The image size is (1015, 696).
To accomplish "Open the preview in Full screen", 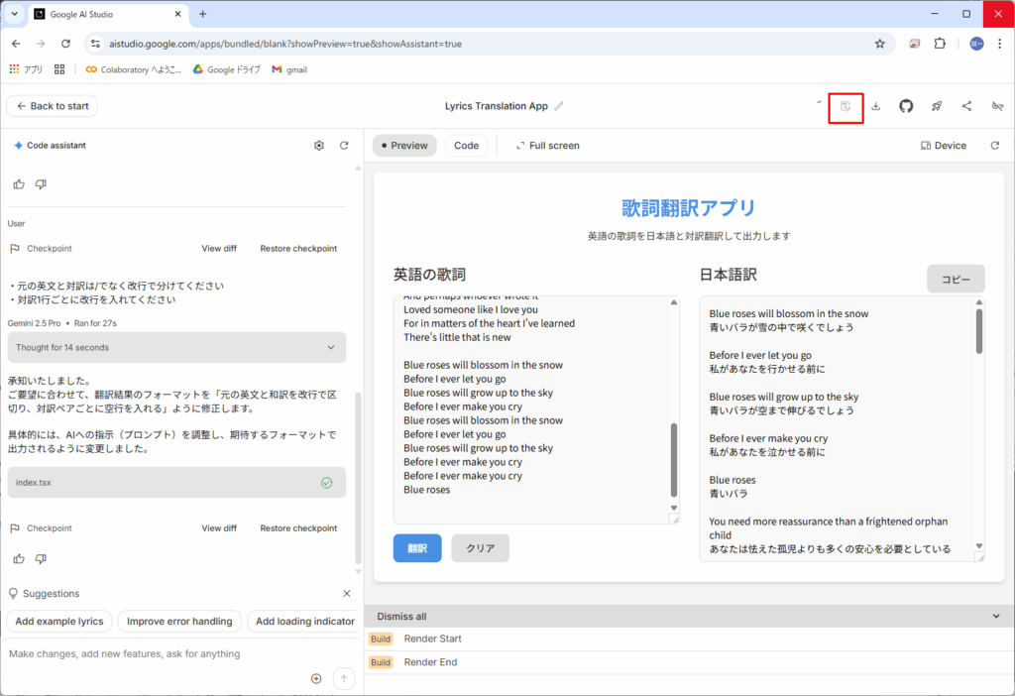I will pos(547,146).
